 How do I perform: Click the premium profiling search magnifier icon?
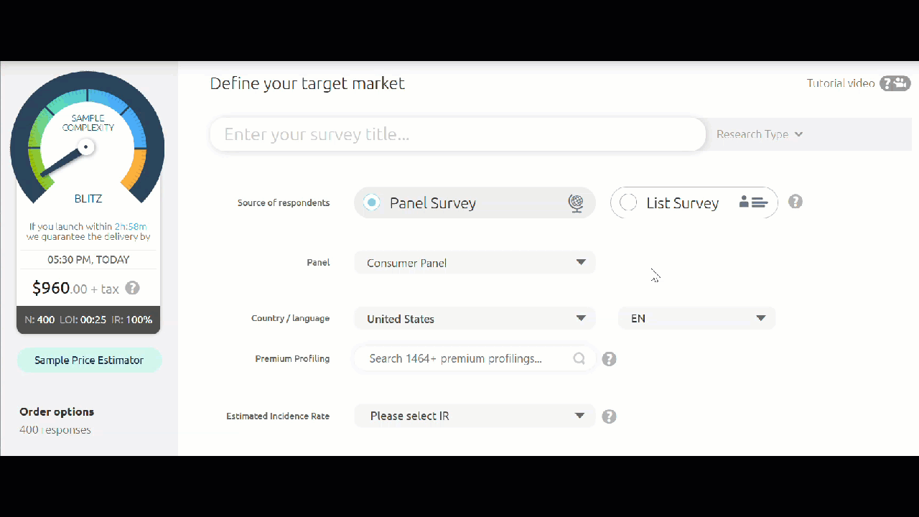pyautogui.click(x=579, y=358)
